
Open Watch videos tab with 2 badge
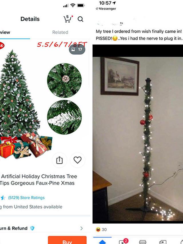123,241
